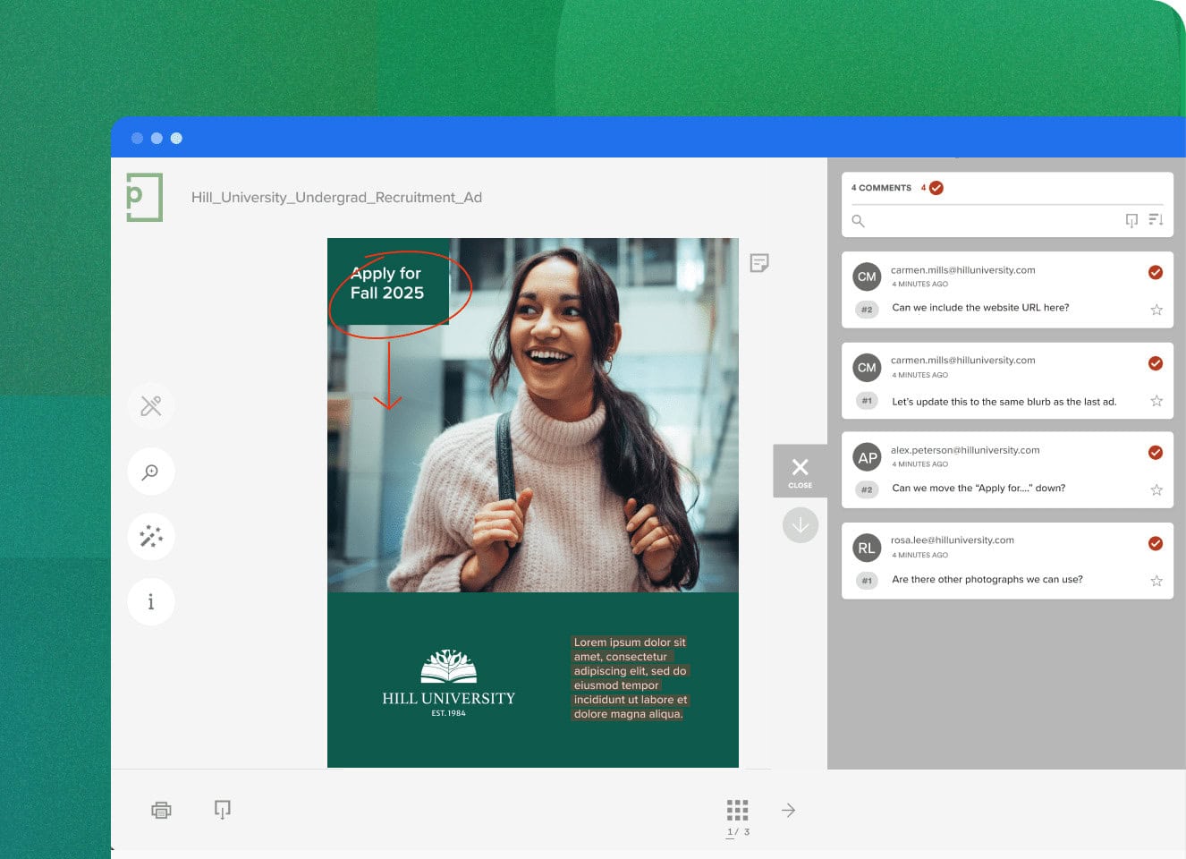
Task: Open the comment filter icon in search bar
Action: (1131, 220)
